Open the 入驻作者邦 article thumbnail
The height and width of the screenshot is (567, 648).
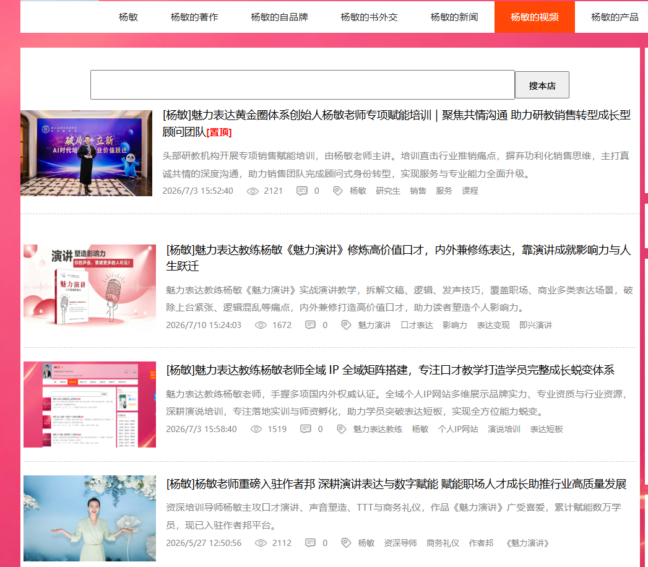(x=90, y=518)
